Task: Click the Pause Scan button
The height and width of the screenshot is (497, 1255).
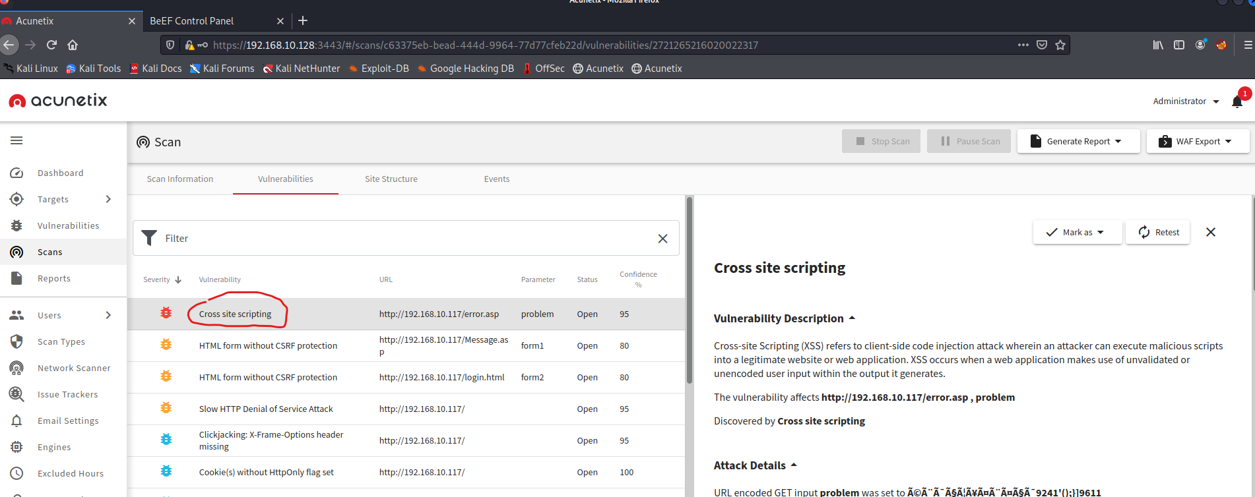Action: [969, 141]
